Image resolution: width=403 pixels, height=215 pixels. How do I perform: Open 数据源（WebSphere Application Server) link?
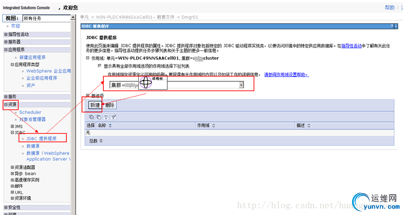pos(48,156)
